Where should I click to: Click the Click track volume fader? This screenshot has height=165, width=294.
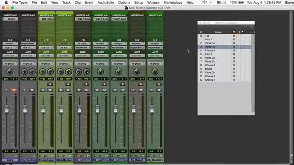[7, 109]
